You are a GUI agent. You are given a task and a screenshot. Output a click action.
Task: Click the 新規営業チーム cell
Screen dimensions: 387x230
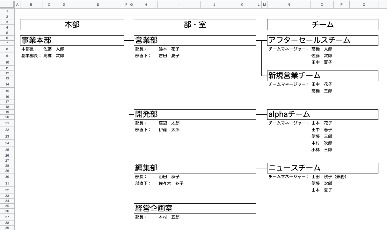(322, 76)
